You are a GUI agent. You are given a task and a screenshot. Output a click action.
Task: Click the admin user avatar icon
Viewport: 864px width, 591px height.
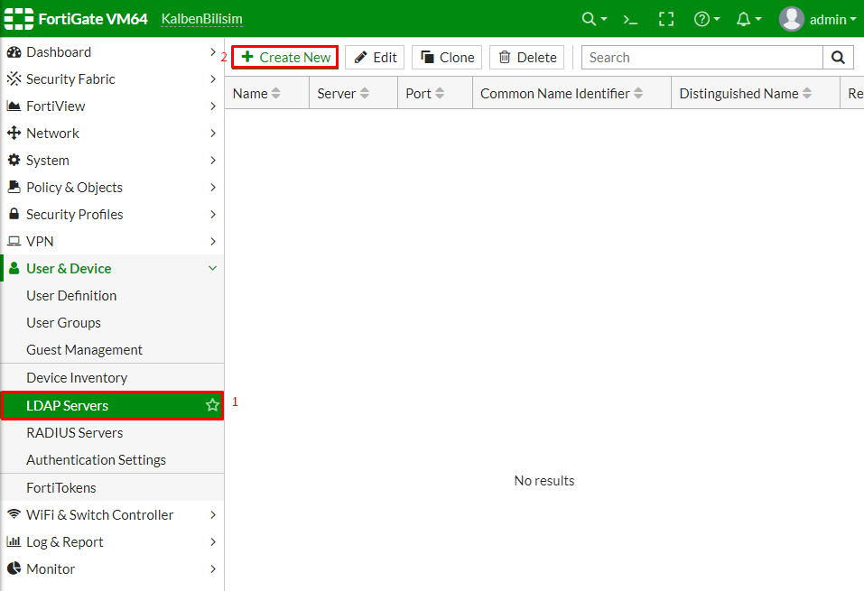tap(791, 19)
